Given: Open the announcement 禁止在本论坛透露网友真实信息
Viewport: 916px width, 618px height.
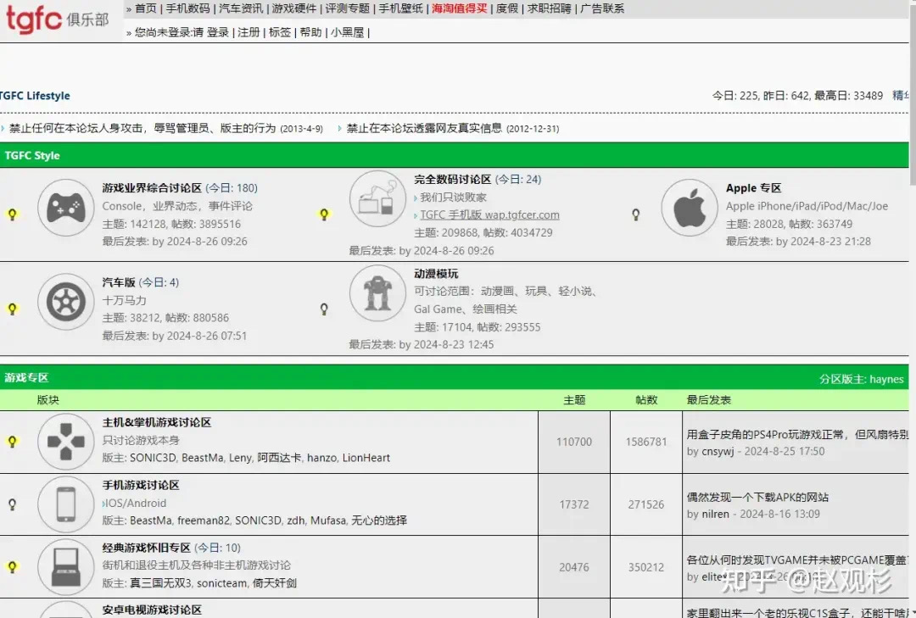Looking at the screenshot, I should click(424, 128).
